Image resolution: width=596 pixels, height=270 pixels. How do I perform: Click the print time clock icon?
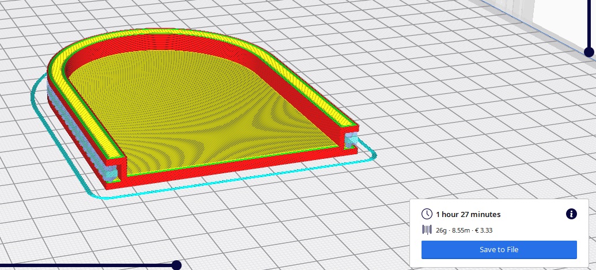coord(427,214)
